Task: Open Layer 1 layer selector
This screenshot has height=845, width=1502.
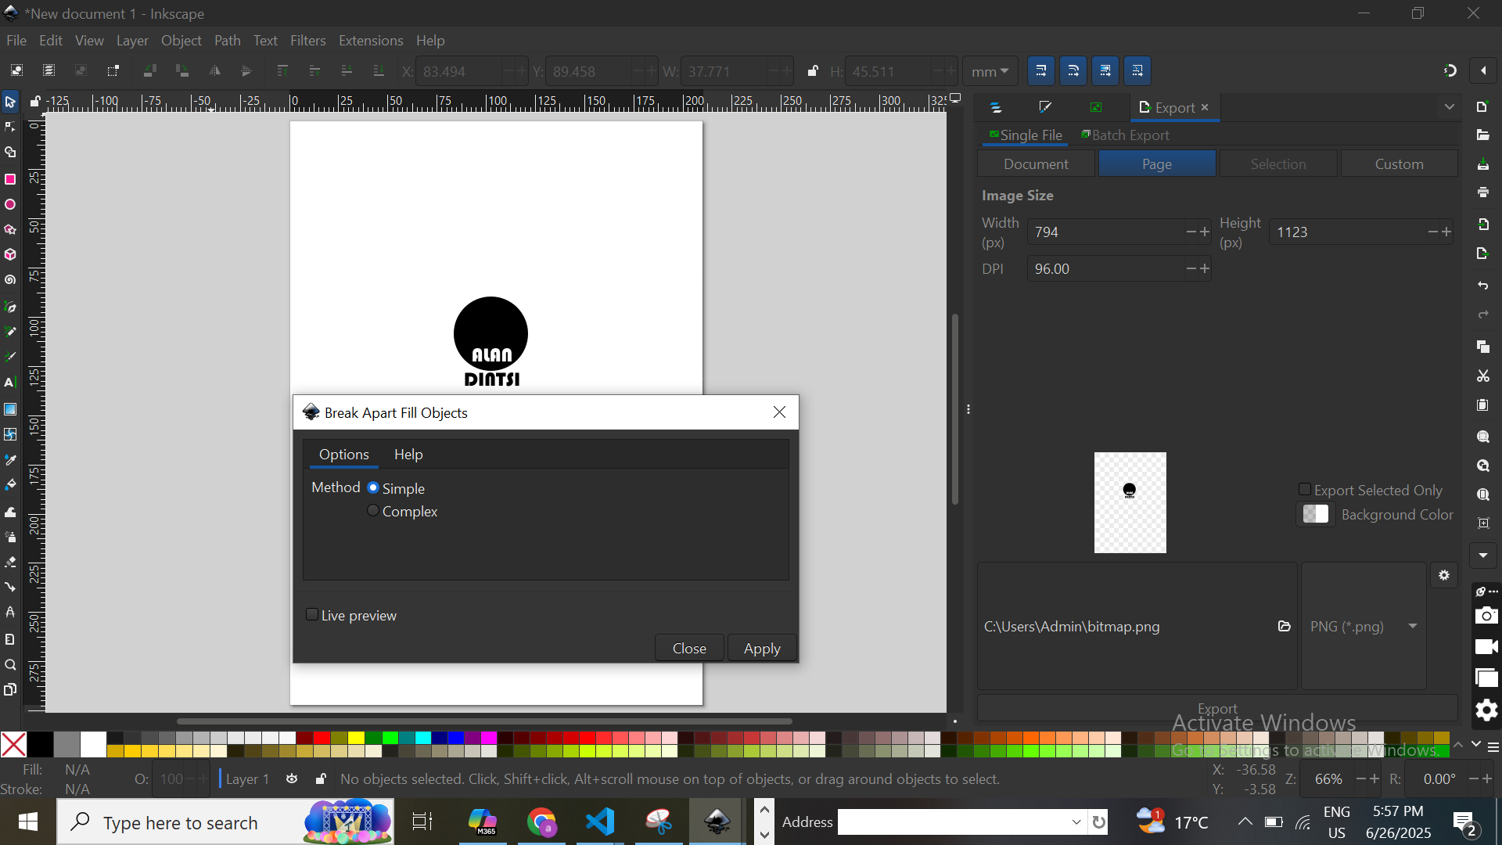Action: tap(247, 779)
